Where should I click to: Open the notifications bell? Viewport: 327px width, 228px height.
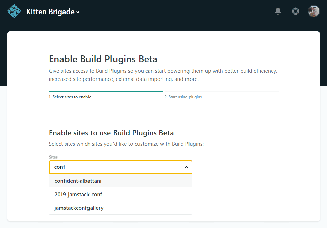(278, 11)
